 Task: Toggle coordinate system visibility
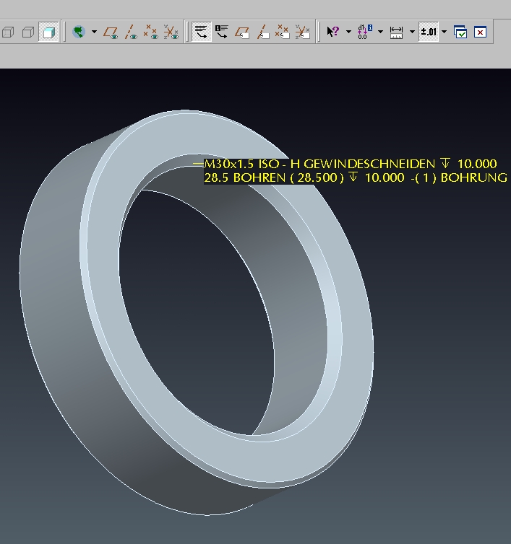click(x=171, y=32)
